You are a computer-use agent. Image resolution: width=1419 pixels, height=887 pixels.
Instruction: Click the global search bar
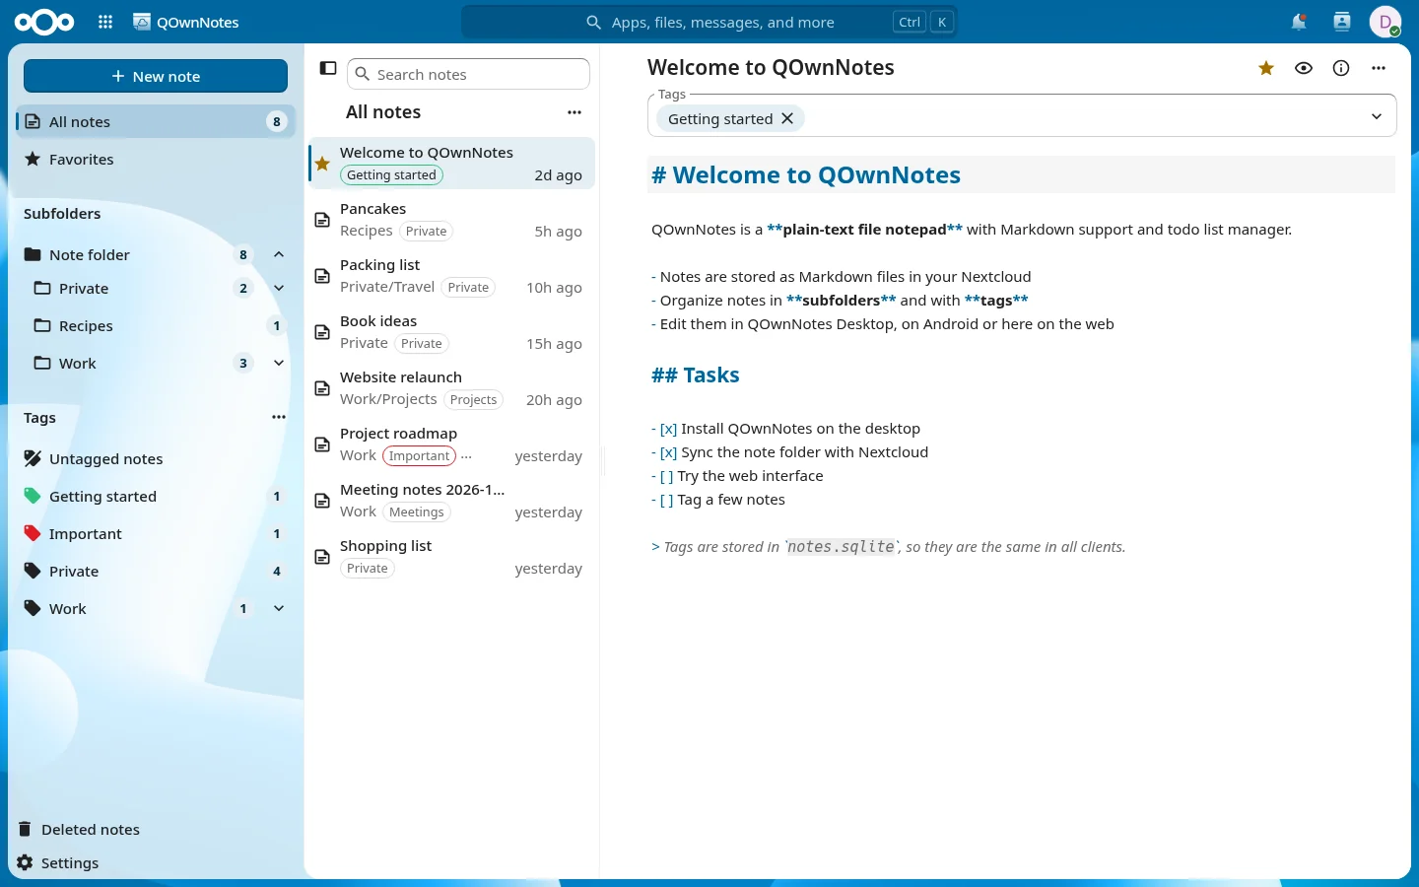(x=709, y=22)
